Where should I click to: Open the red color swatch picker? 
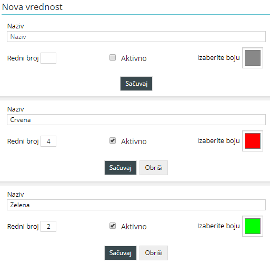pyautogui.click(x=253, y=141)
